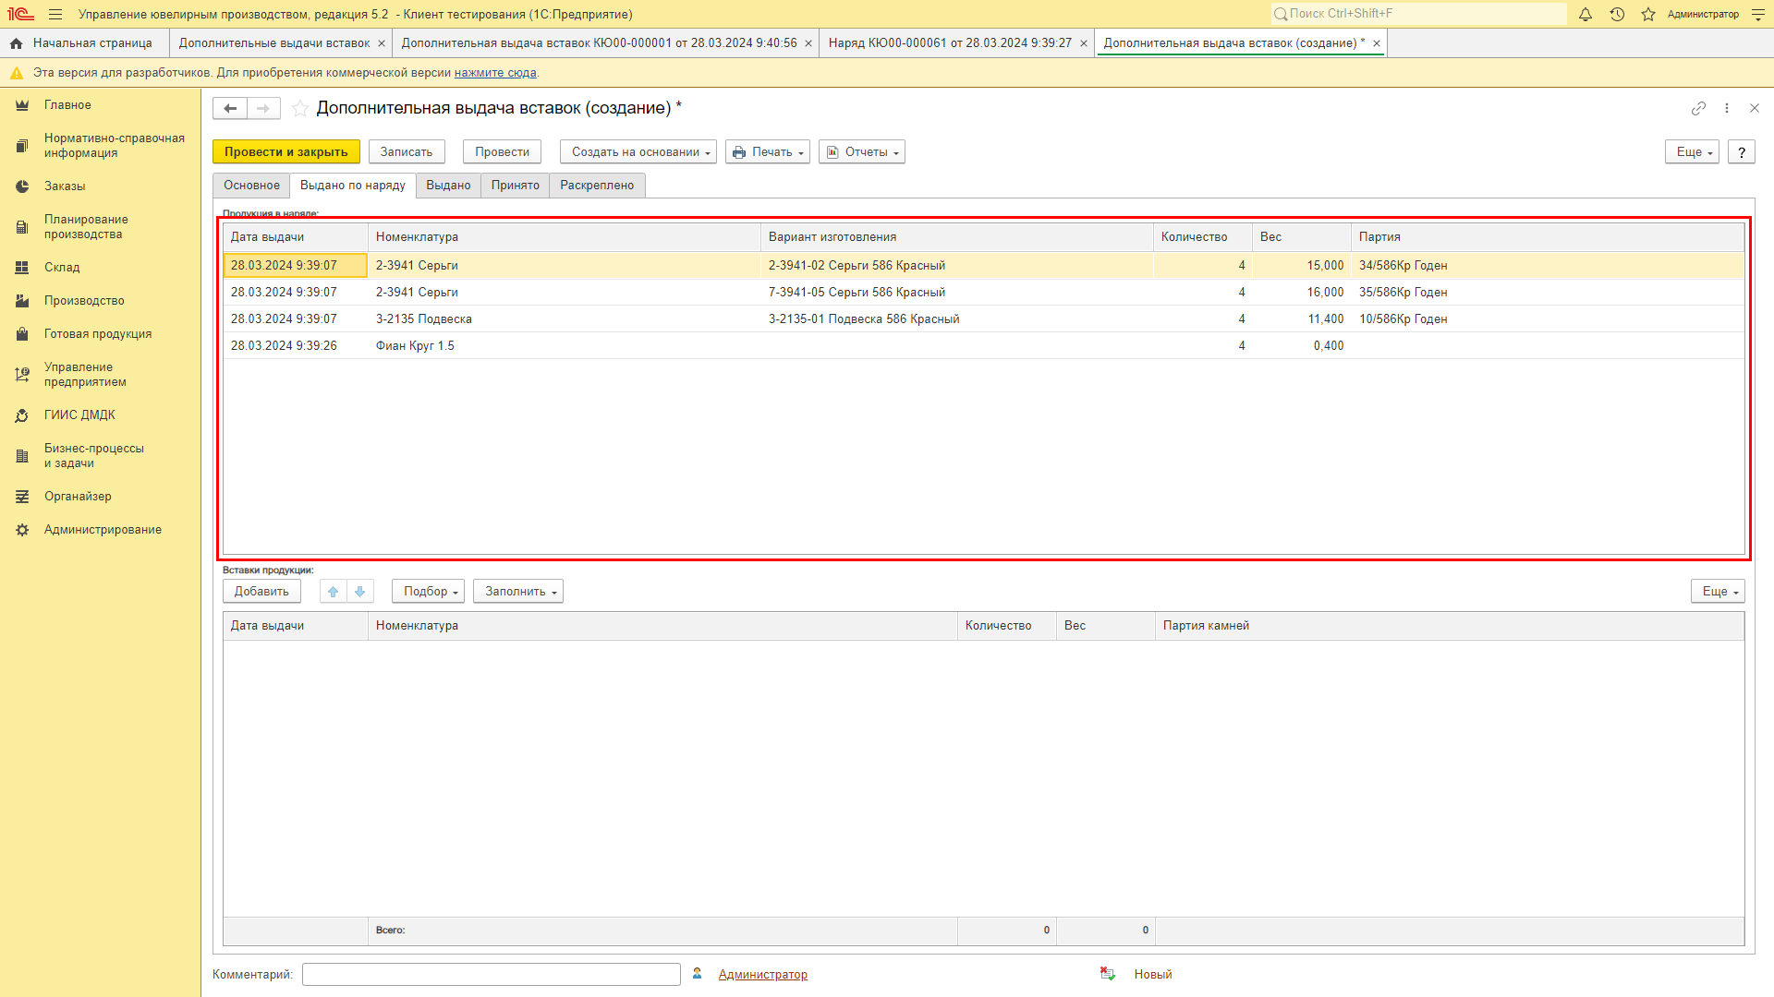
Task: Expand the Отчеты dropdown
Action: click(862, 152)
